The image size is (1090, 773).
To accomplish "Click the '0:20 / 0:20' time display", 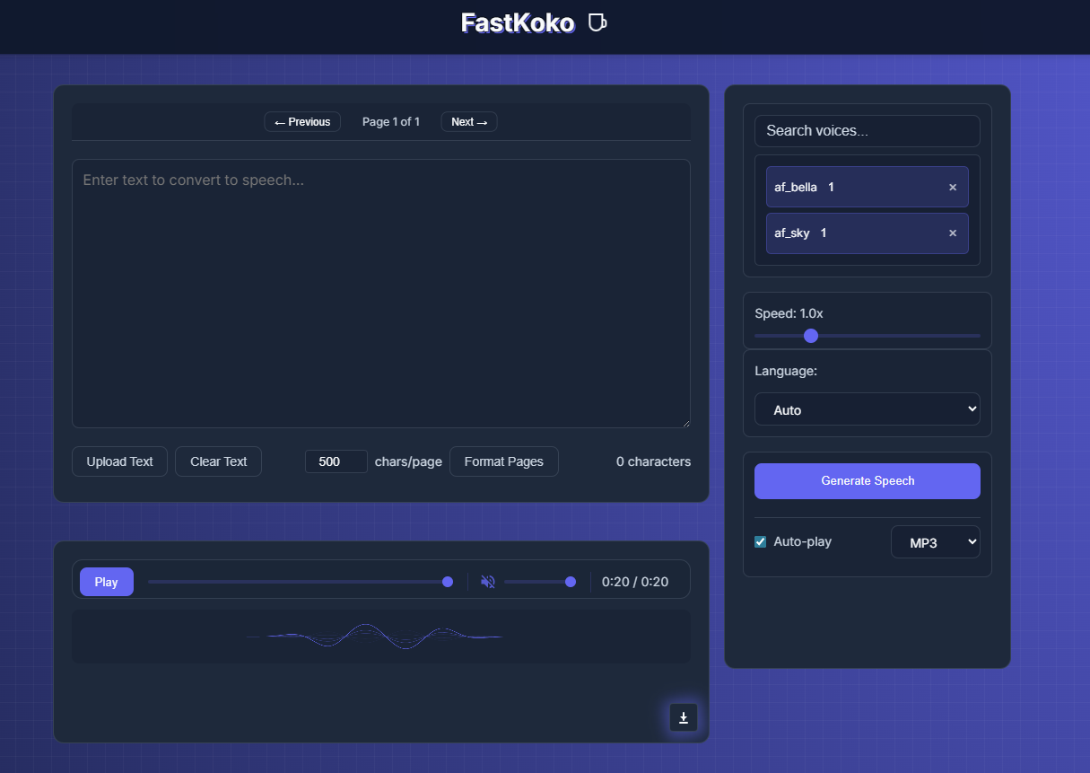I will pos(635,582).
